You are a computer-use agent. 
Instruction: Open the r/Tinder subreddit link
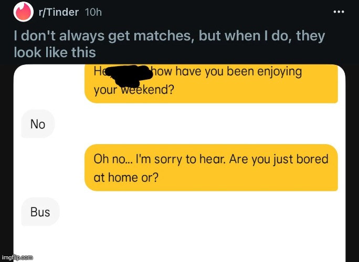[x=59, y=12]
